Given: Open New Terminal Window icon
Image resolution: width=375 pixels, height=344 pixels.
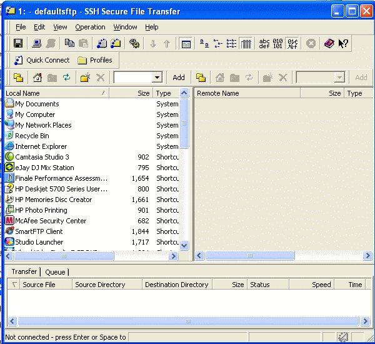Looking at the screenshot, I should coord(102,43).
